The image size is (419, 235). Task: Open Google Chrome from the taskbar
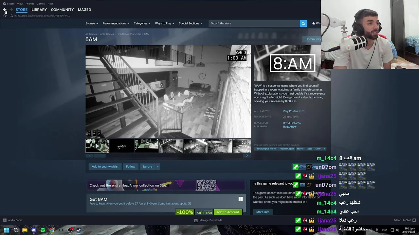52,230
